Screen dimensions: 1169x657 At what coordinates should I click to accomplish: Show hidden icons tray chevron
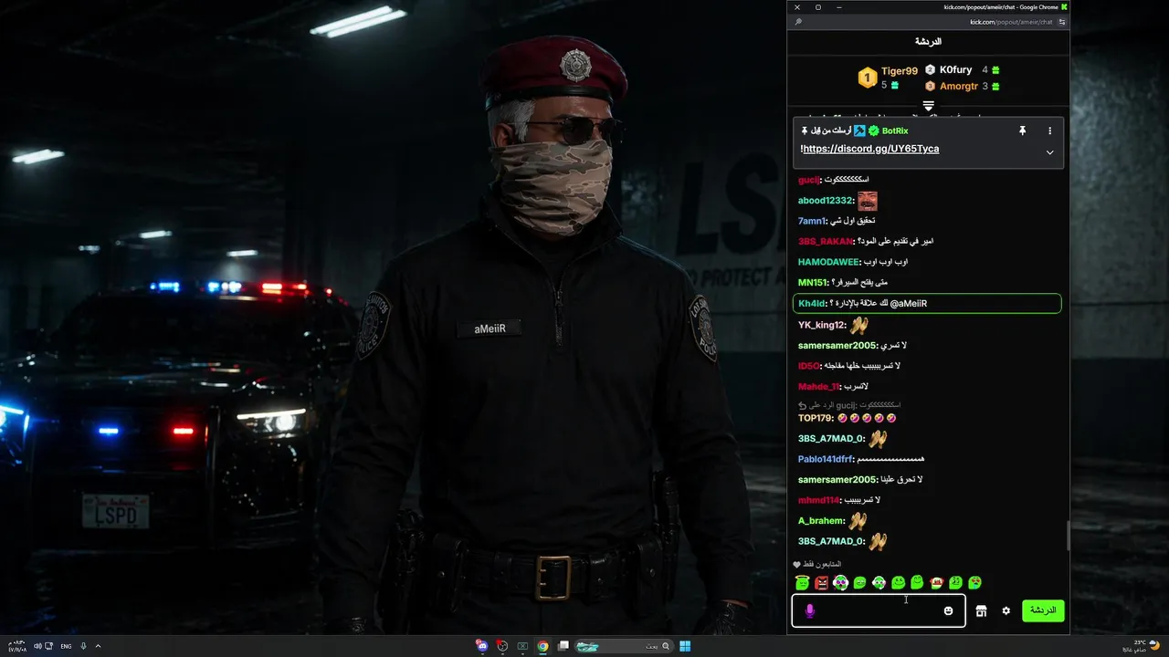coord(98,646)
